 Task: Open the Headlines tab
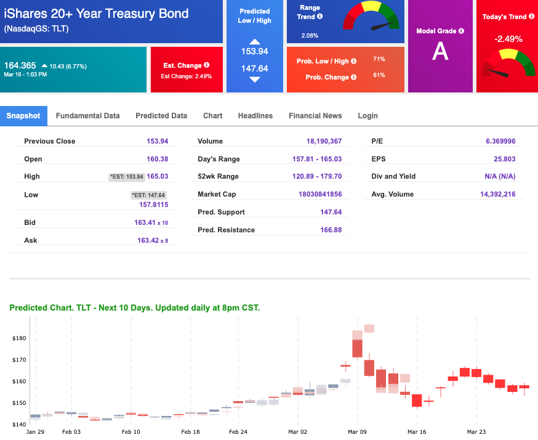pos(255,116)
